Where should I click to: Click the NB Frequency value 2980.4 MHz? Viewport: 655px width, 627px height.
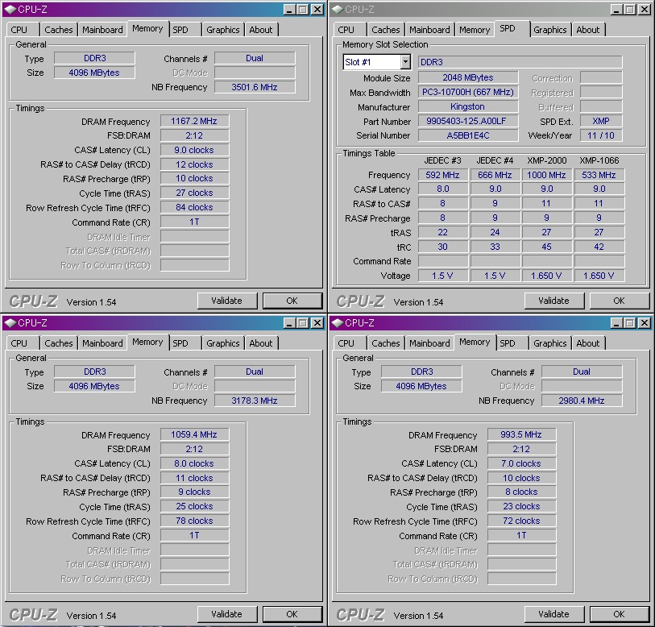point(582,401)
